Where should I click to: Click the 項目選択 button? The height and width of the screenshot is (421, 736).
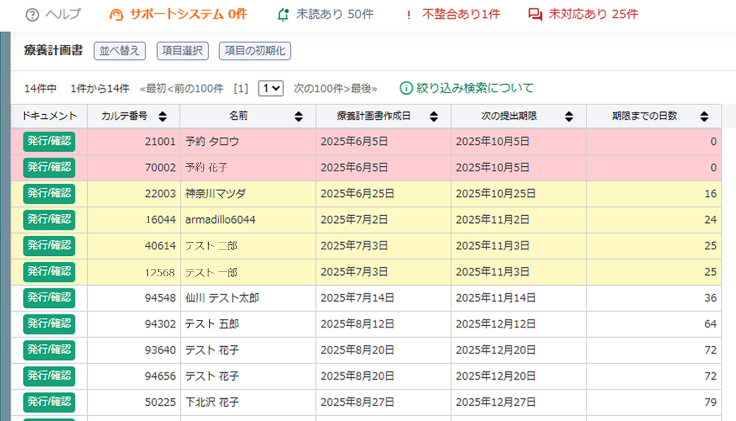[182, 51]
